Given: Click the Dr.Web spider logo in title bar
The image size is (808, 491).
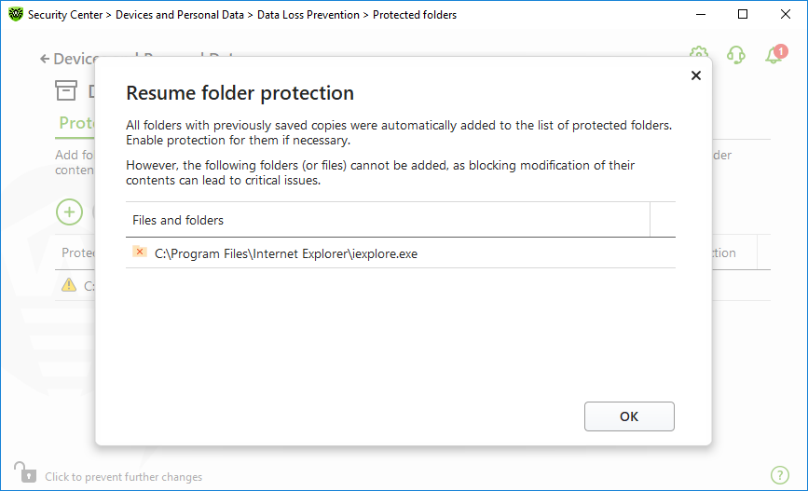Looking at the screenshot, I should pos(16,14).
